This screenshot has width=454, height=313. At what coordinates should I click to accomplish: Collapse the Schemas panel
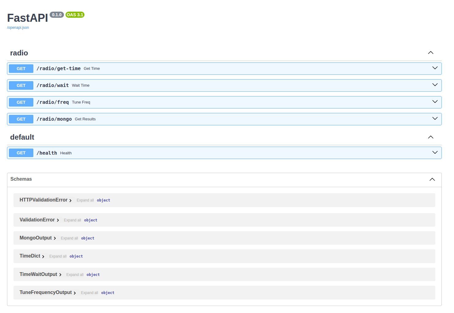point(432,179)
